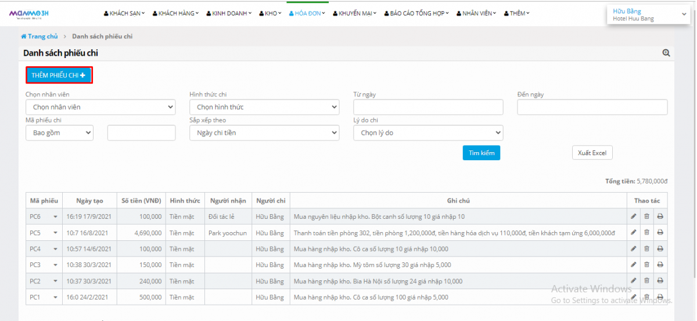Click the Tìm kiếm search button
This screenshot has width=697, height=321.
click(481, 153)
